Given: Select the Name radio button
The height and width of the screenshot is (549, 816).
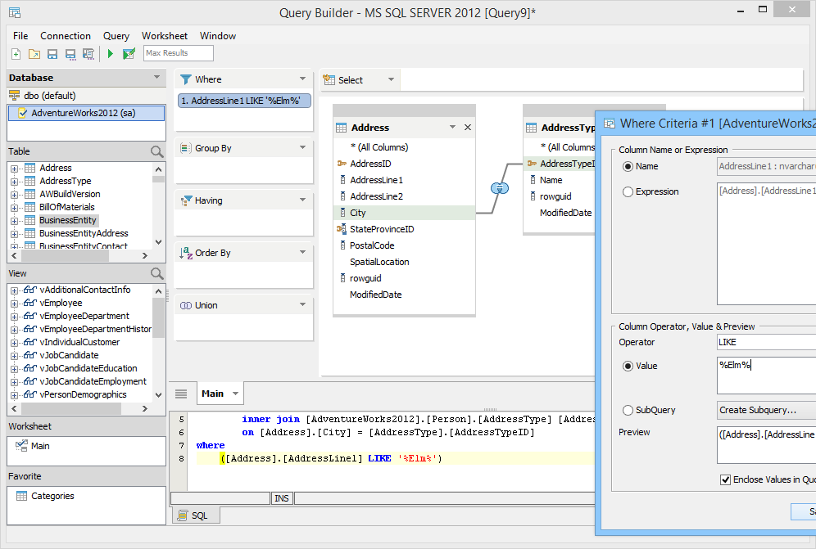Looking at the screenshot, I should point(628,167).
